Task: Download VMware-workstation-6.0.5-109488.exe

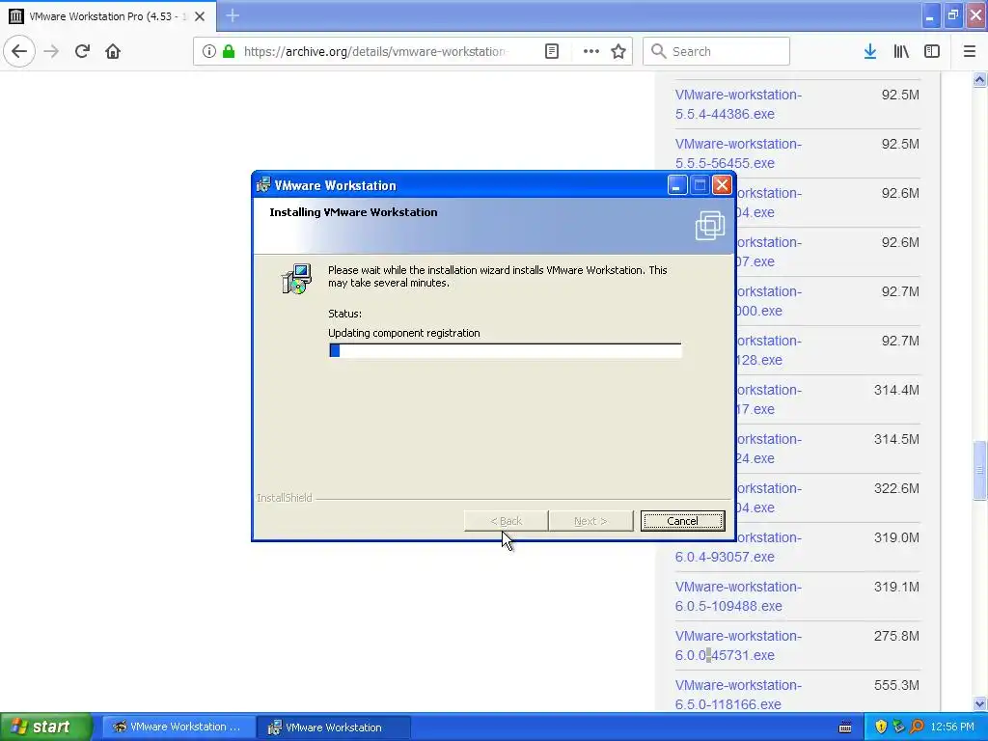Action: pos(738,596)
